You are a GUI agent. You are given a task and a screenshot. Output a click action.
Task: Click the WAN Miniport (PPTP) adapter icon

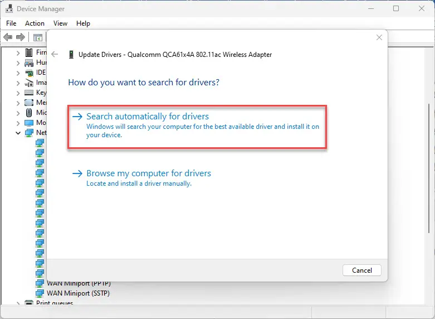coord(40,283)
